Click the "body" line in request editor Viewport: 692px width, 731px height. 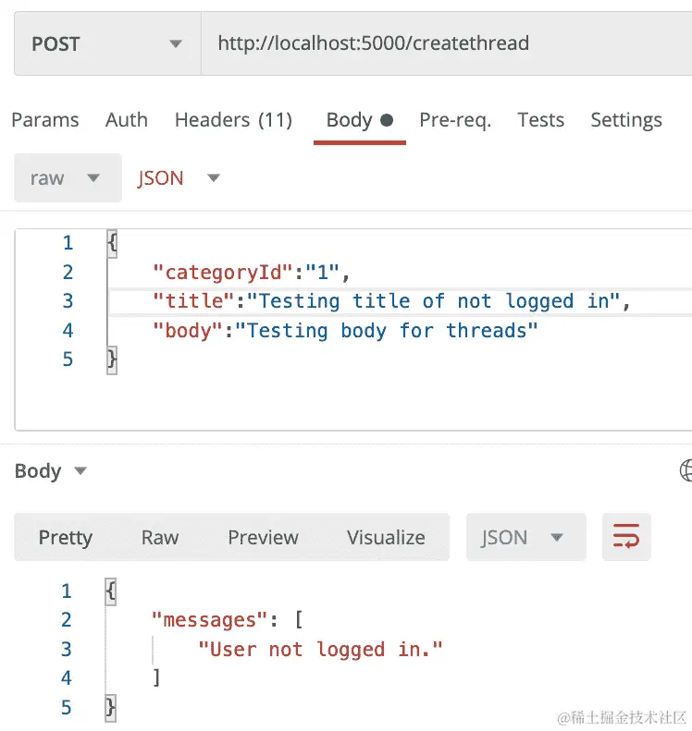(x=345, y=331)
